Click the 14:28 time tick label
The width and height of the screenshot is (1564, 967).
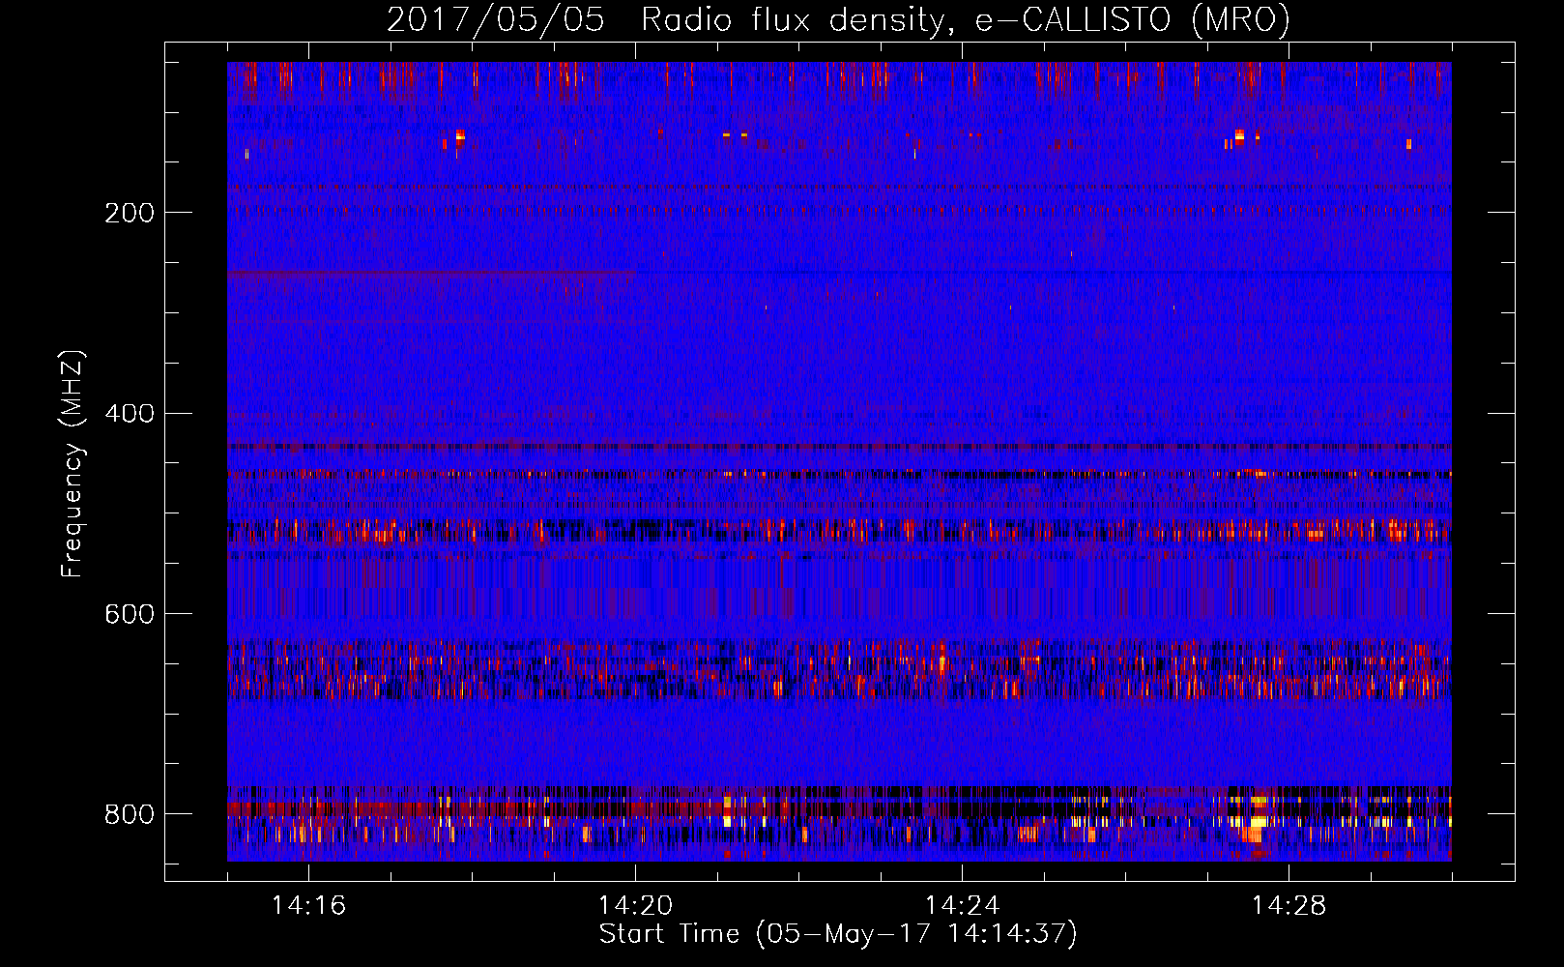point(1289,906)
